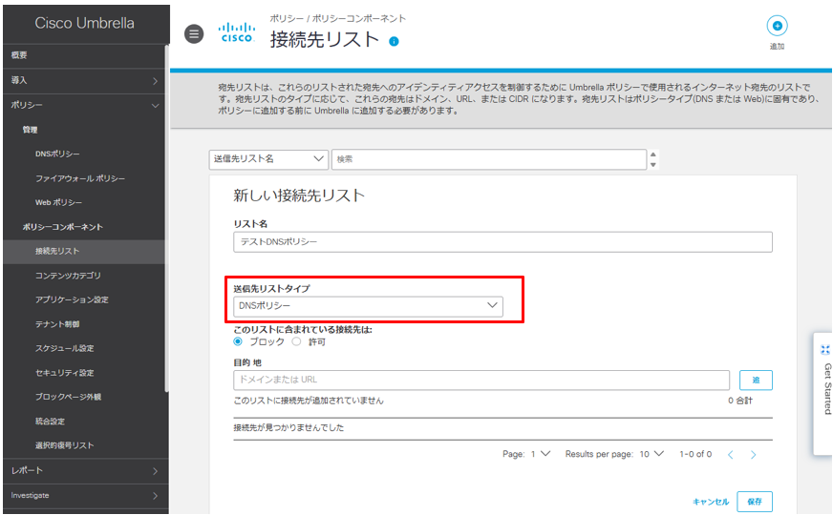Click the 保存 button
833x515 pixels.
tap(755, 502)
